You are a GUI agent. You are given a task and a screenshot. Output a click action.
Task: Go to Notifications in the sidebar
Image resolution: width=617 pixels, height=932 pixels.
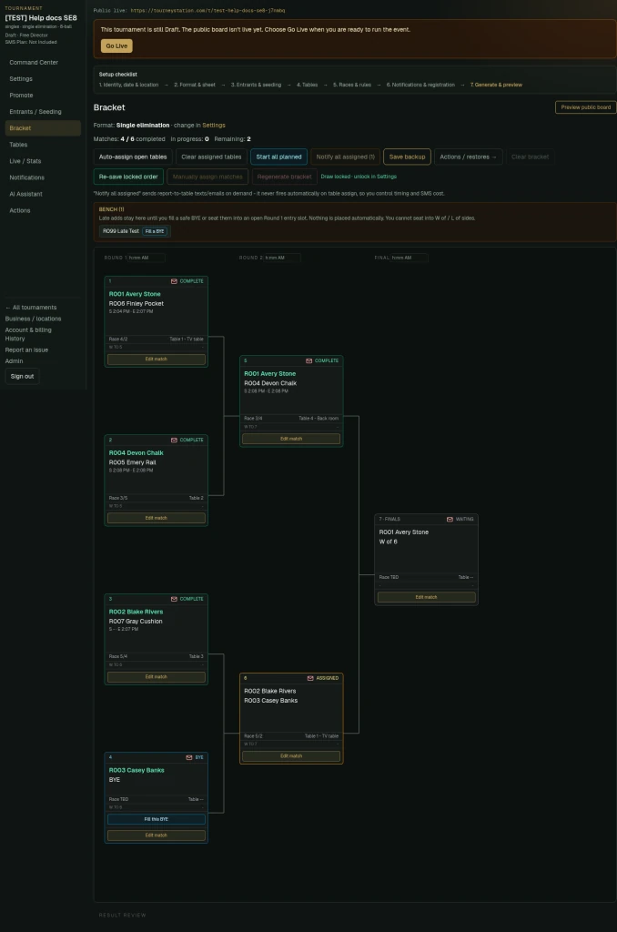coord(43,177)
